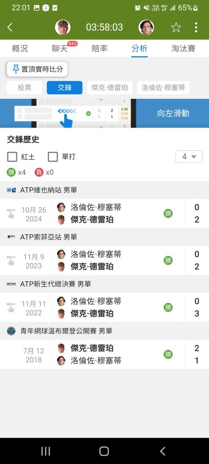Open the three-dot overflow menu
This screenshot has height=464, width=209.
pos(196,27)
